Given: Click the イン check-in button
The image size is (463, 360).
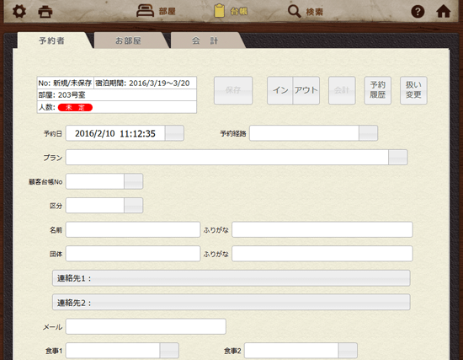Looking at the screenshot, I should point(280,90).
